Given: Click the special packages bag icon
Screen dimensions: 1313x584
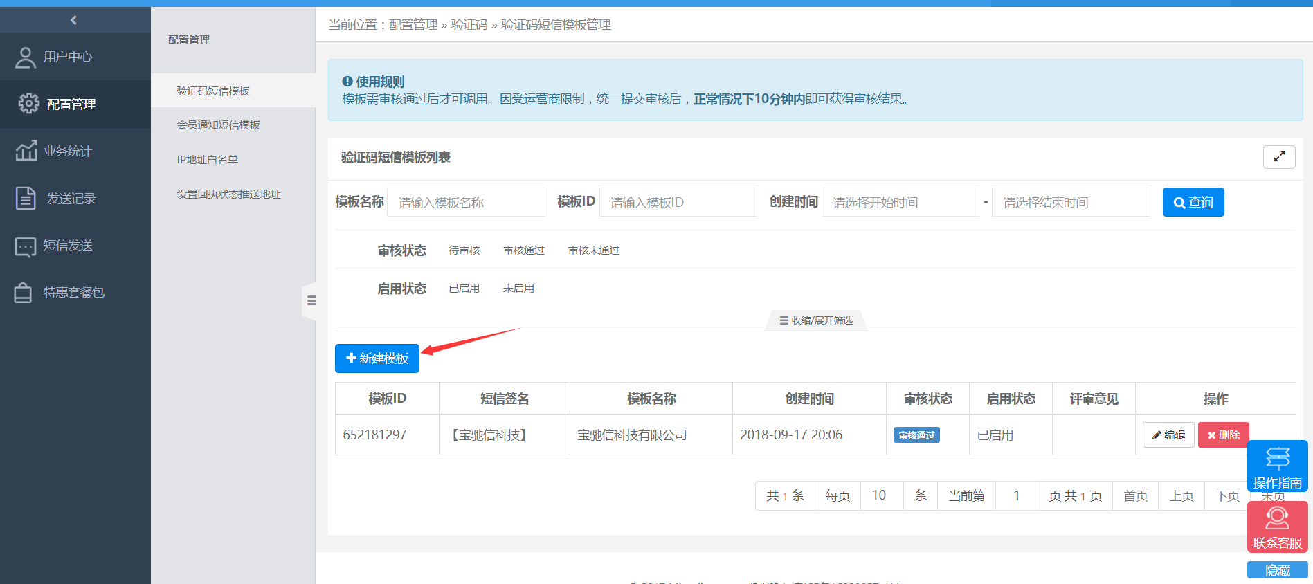Looking at the screenshot, I should (23, 293).
